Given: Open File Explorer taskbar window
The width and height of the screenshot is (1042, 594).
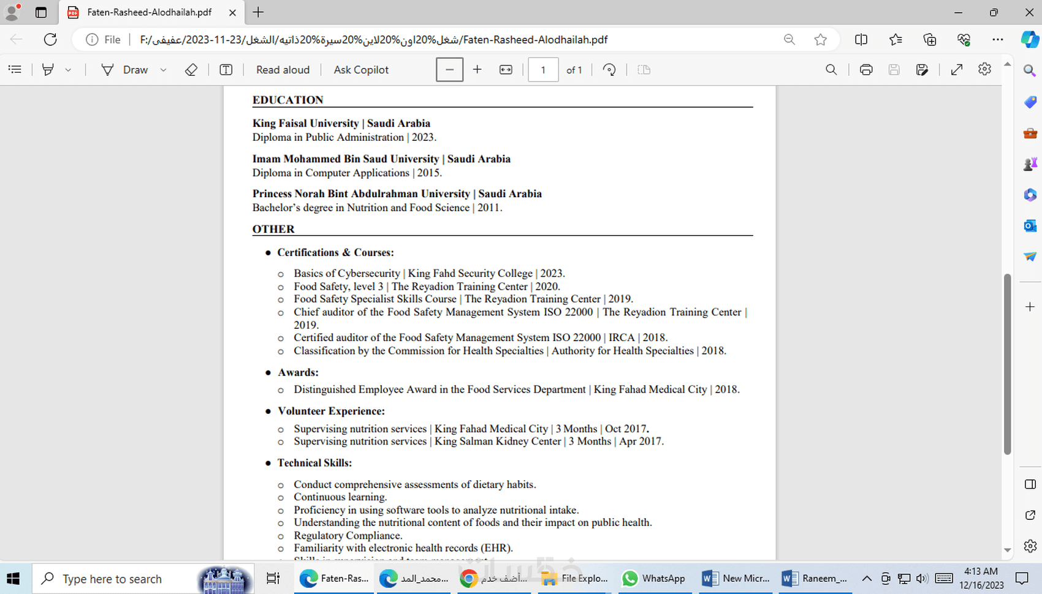Looking at the screenshot, I should click(576, 579).
